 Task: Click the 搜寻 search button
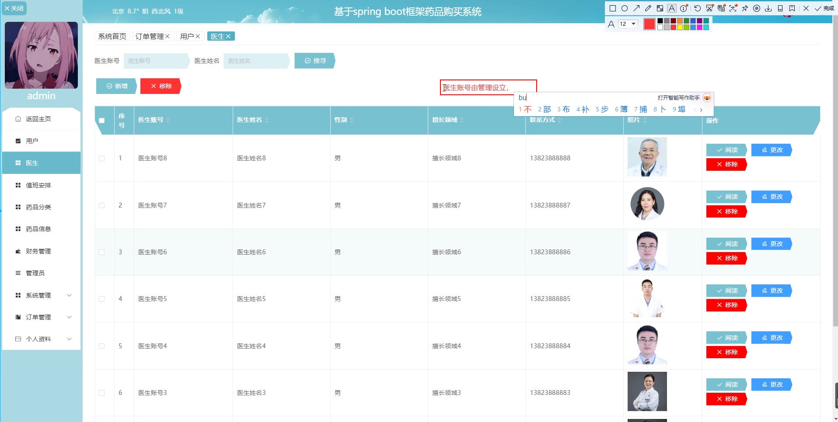tap(315, 61)
